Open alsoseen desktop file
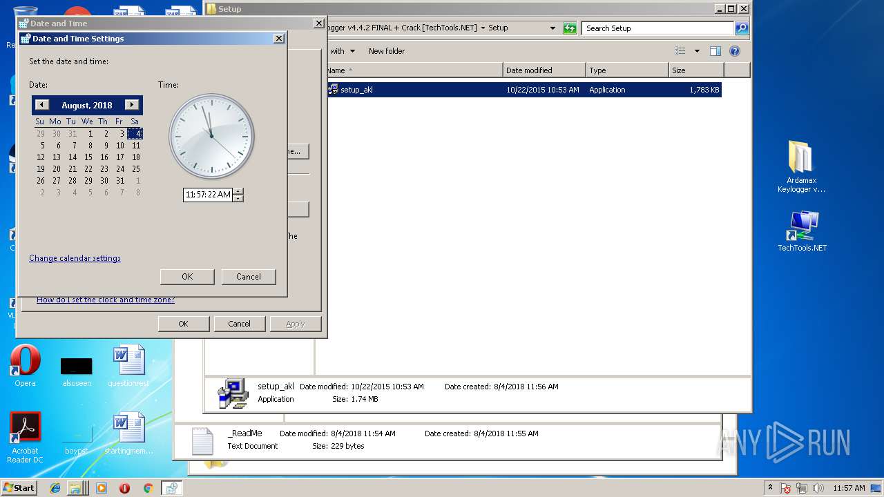The width and height of the screenshot is (884, 497). (77, 371)
